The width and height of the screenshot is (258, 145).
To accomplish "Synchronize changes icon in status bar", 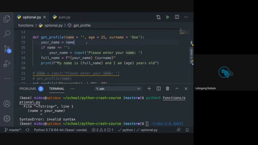I will point(27,130).
